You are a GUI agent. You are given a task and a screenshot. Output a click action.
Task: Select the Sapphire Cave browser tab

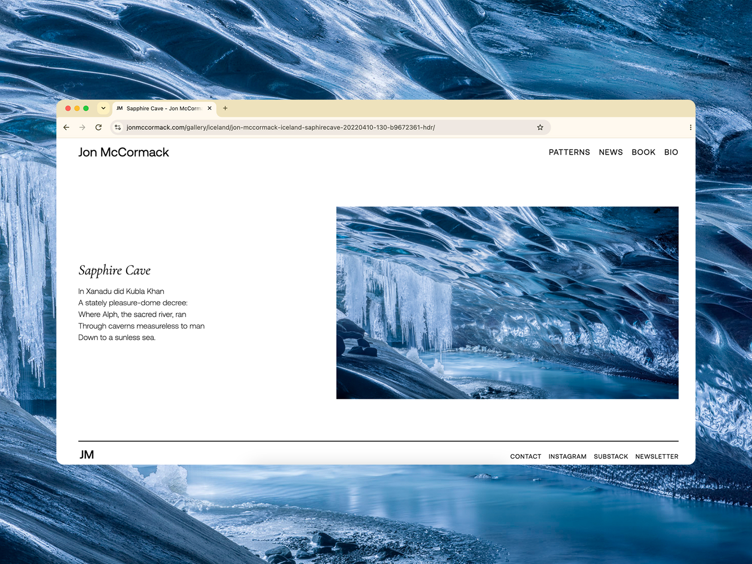tap(164, 108)
